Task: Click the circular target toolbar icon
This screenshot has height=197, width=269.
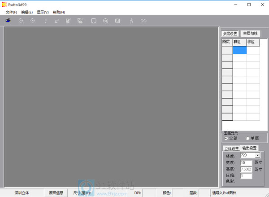Action: (x=105, y=21)
